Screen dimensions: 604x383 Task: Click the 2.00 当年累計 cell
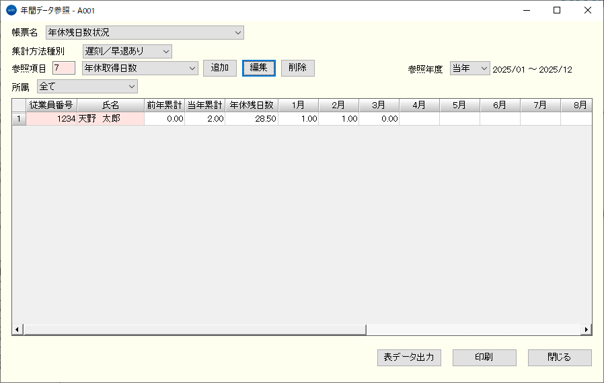point(205,119)
